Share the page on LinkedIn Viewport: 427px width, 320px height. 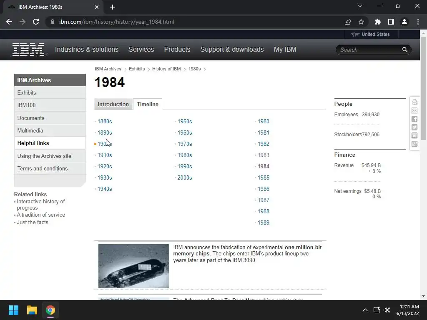[414, 135]
